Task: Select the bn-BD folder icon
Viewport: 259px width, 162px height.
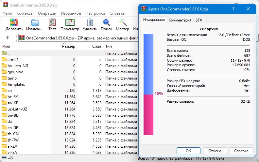Action: (4, 115)
